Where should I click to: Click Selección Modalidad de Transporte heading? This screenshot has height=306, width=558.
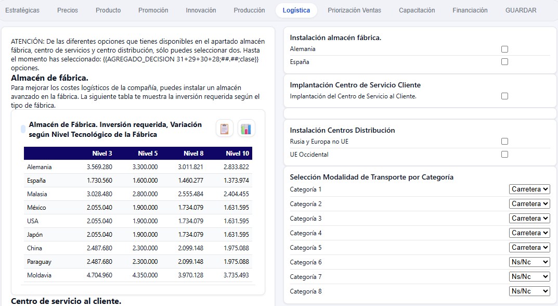(x=371, y=177)
